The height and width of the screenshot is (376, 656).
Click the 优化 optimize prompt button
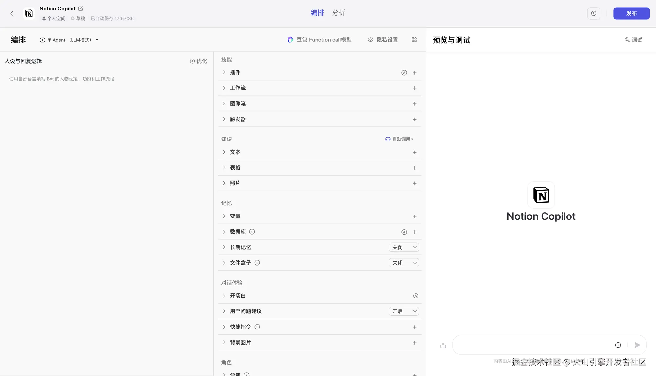198,61
